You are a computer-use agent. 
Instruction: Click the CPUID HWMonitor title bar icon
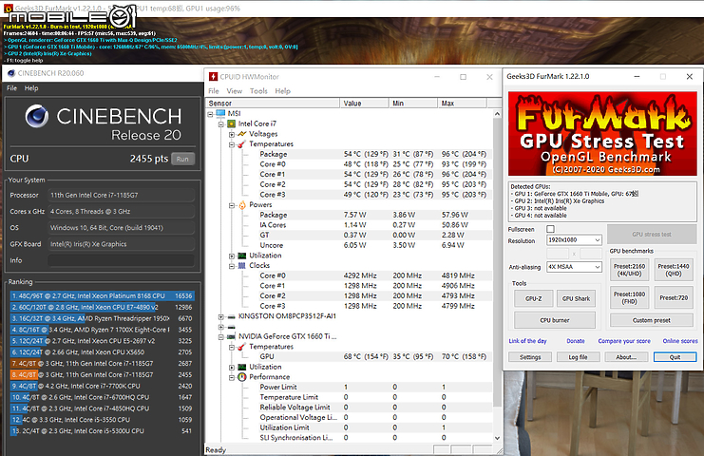[213, 77]
